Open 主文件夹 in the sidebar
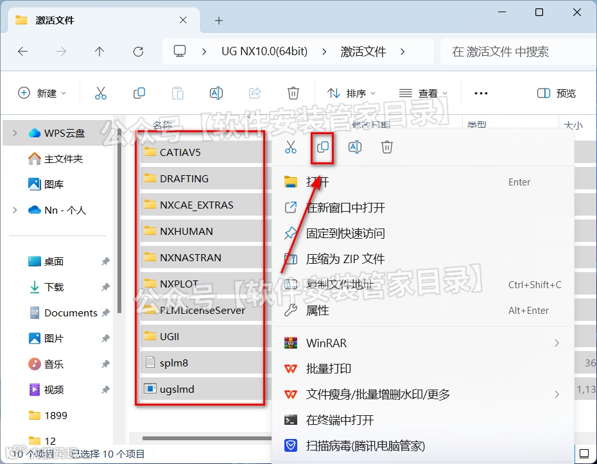Screen dimensions: 597x464 (56, 159)
